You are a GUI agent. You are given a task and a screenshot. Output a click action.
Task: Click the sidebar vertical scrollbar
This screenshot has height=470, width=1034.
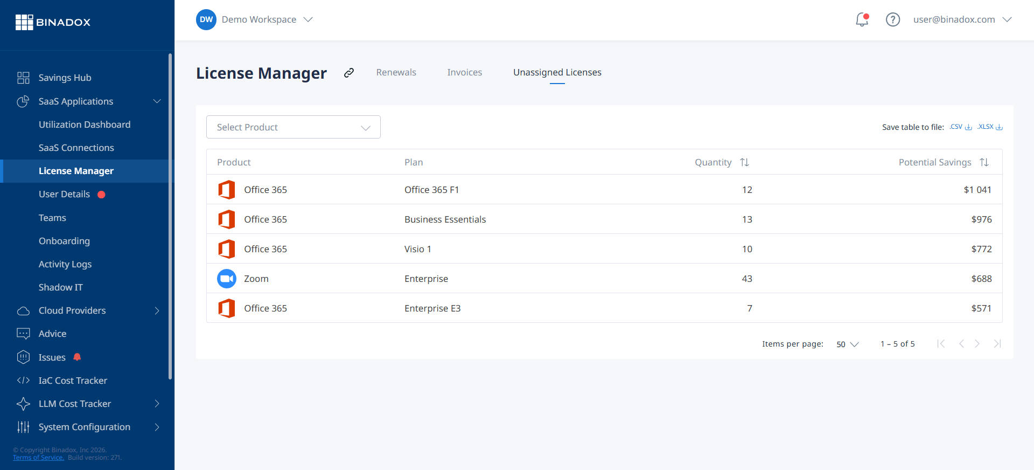coord(170,216)
